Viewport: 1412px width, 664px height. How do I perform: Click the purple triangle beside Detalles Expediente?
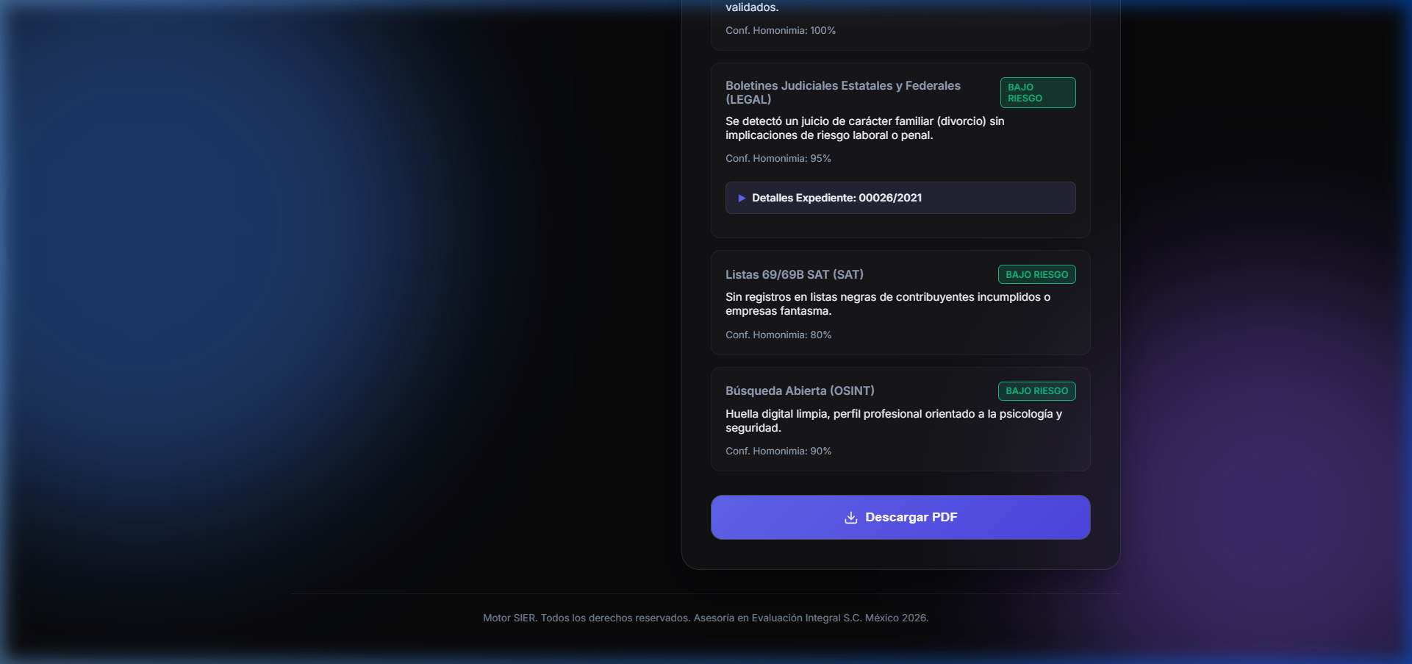pos(742,198)
